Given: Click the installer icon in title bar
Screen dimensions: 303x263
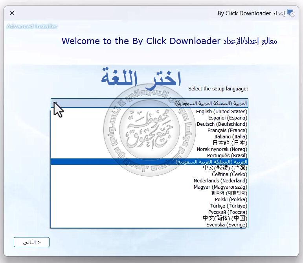Looking at the screenshot, I should [291, 13].
